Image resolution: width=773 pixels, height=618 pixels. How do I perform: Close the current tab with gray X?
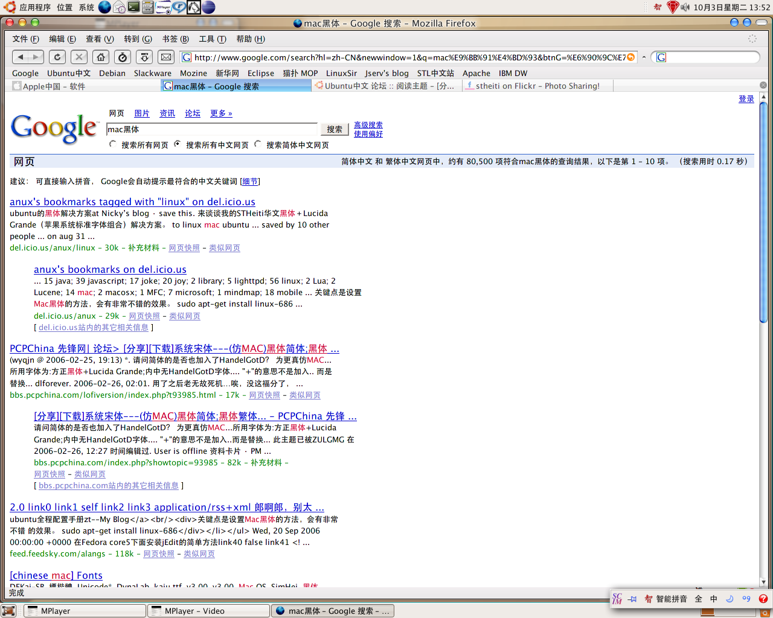coord(763,86)
